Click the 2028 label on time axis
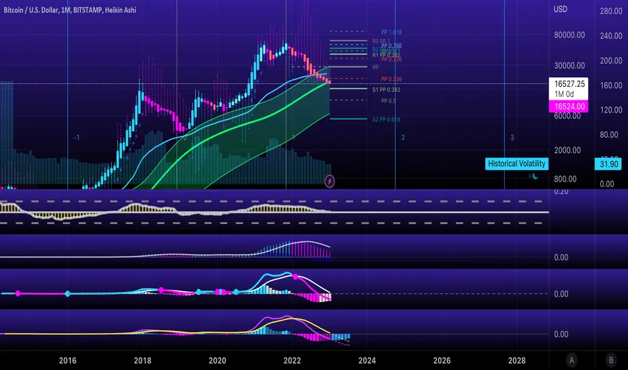Screen dimensions: 628x370 (517, 361)
